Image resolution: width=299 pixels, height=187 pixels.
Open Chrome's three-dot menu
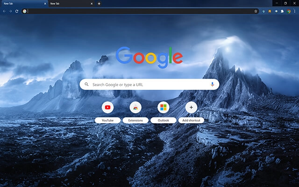point(295,11)
